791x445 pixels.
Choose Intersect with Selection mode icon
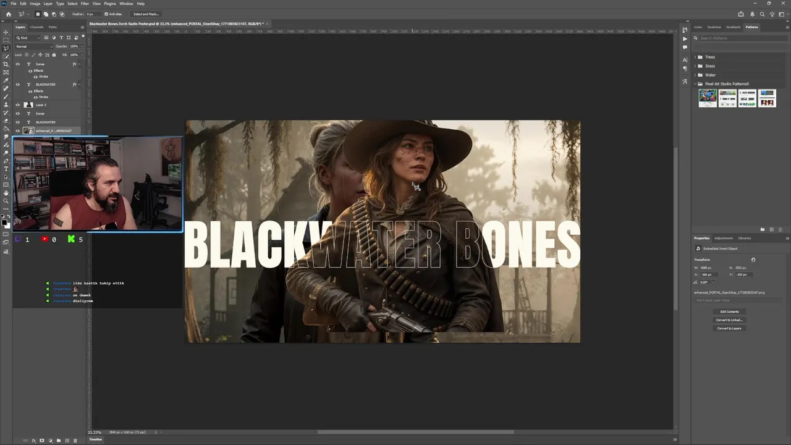click(62, 14)
